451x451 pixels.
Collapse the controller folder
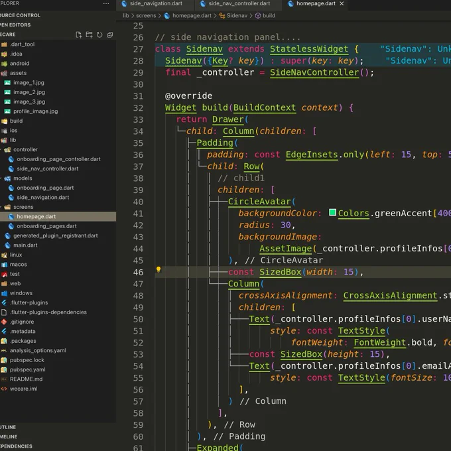(58, 150)
